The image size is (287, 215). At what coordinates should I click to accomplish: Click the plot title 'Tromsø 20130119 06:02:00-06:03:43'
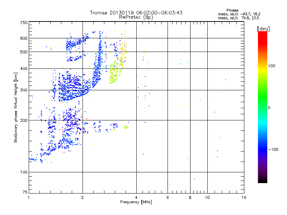pyautogui.click(x=136, y=13)
